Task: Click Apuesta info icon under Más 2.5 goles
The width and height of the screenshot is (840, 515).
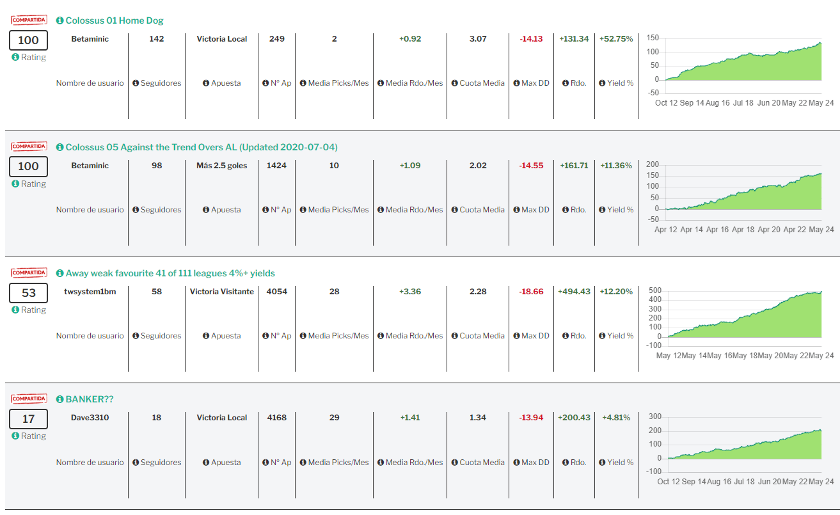Action: coord(206,210)
